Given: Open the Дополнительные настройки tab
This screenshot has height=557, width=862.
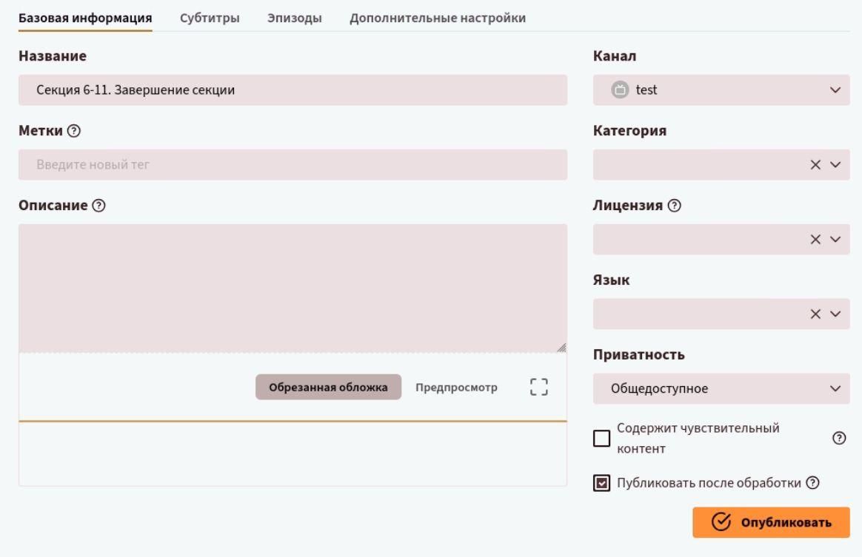Looking at the screenshot, I should point(437,18).
